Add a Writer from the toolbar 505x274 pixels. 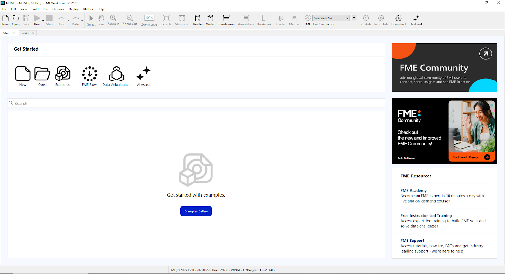click(210, 20)
